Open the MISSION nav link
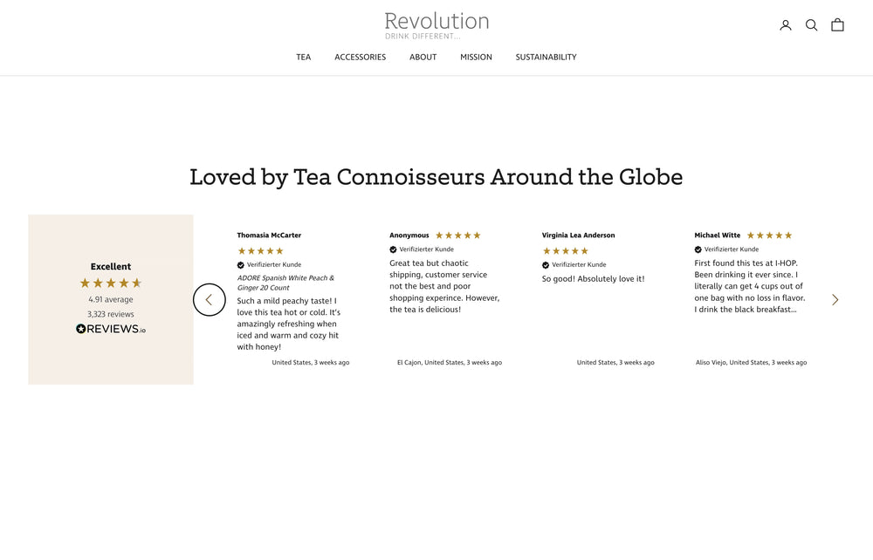Viewport: 873px width, 560px height. pos(476,58)
